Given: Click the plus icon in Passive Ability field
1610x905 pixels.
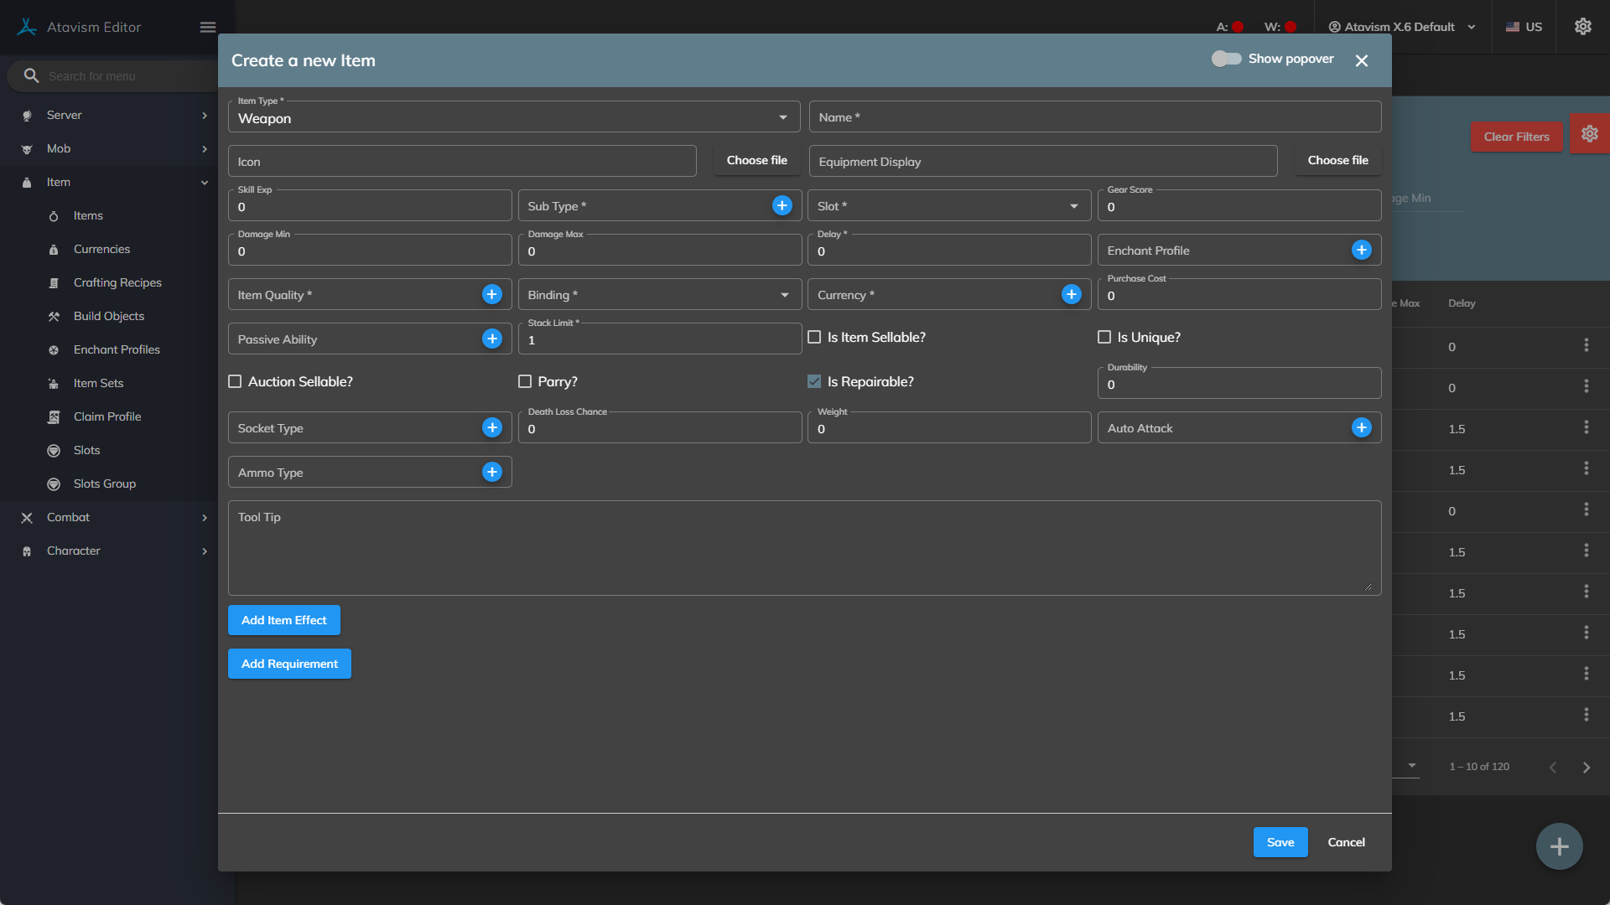Looking at the screenshot, I should (x=492, y=339).
